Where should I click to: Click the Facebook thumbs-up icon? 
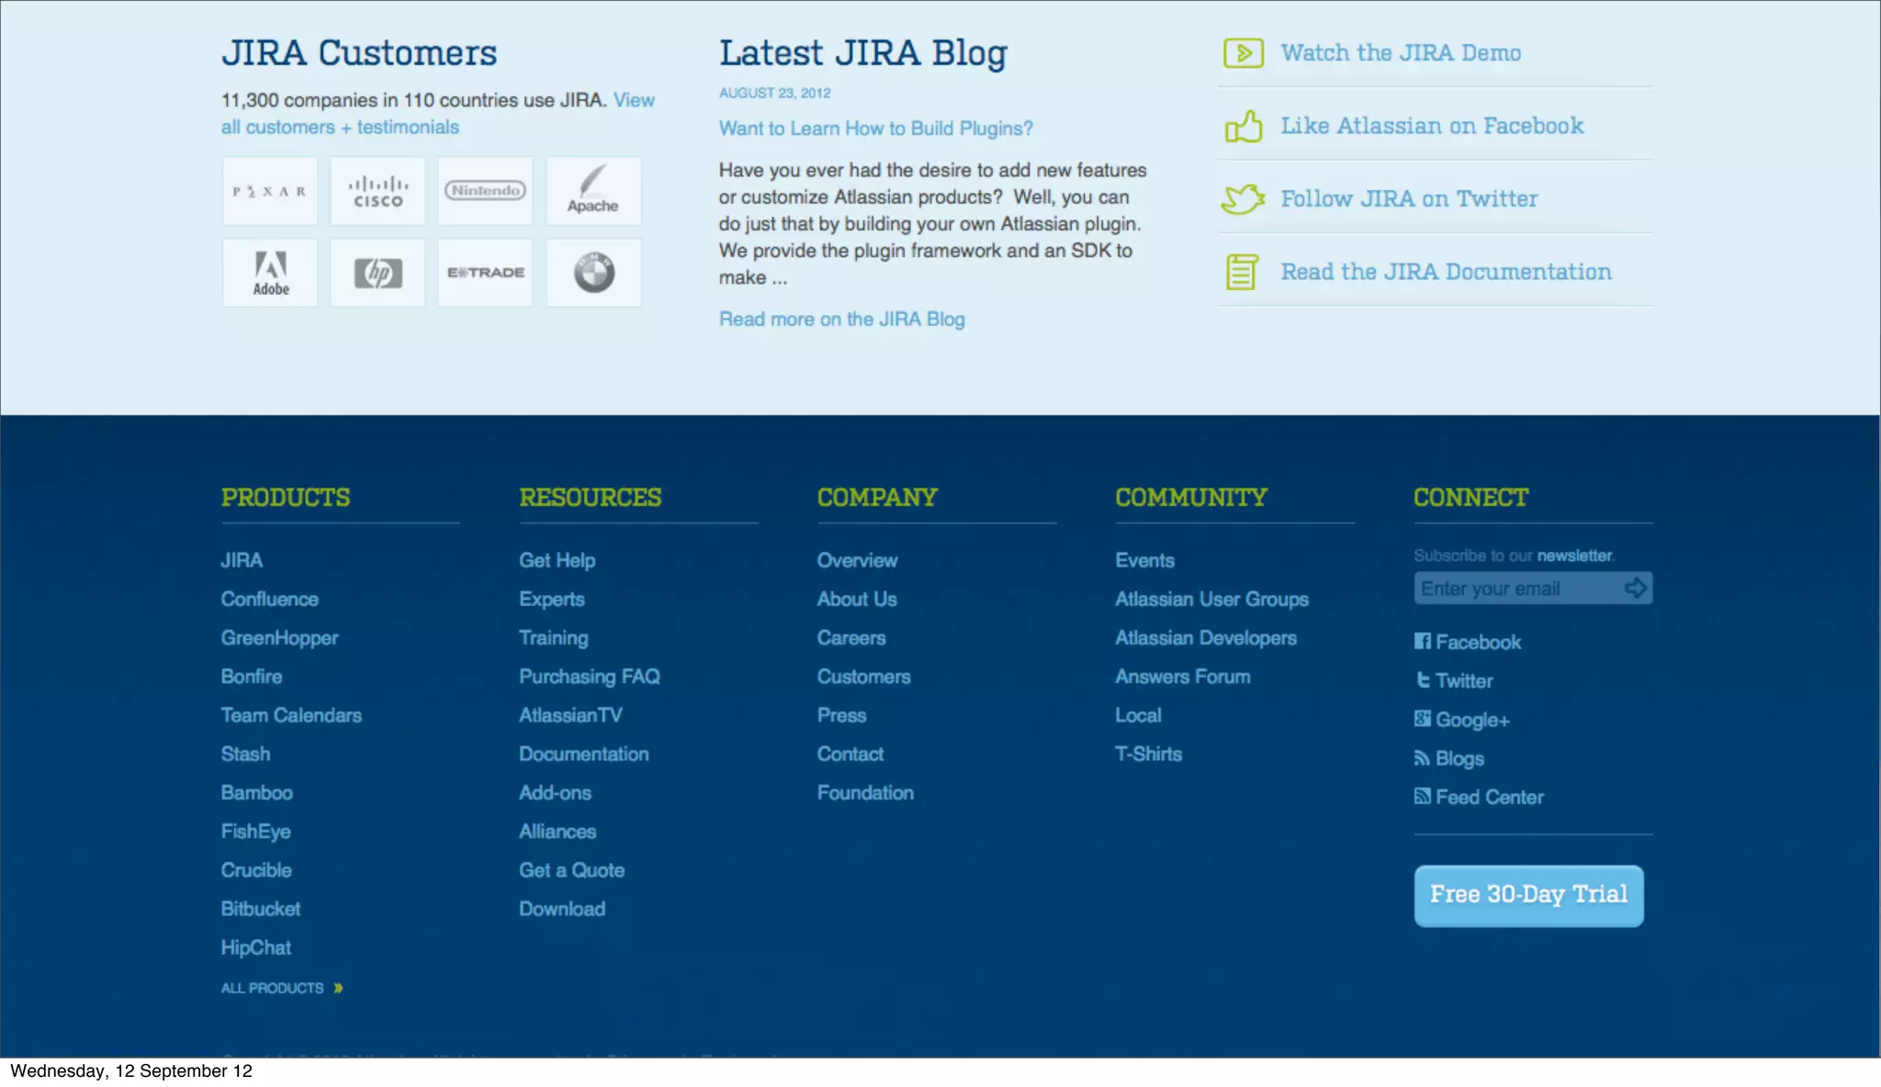pyautogui.click(x=1243, y=126)
